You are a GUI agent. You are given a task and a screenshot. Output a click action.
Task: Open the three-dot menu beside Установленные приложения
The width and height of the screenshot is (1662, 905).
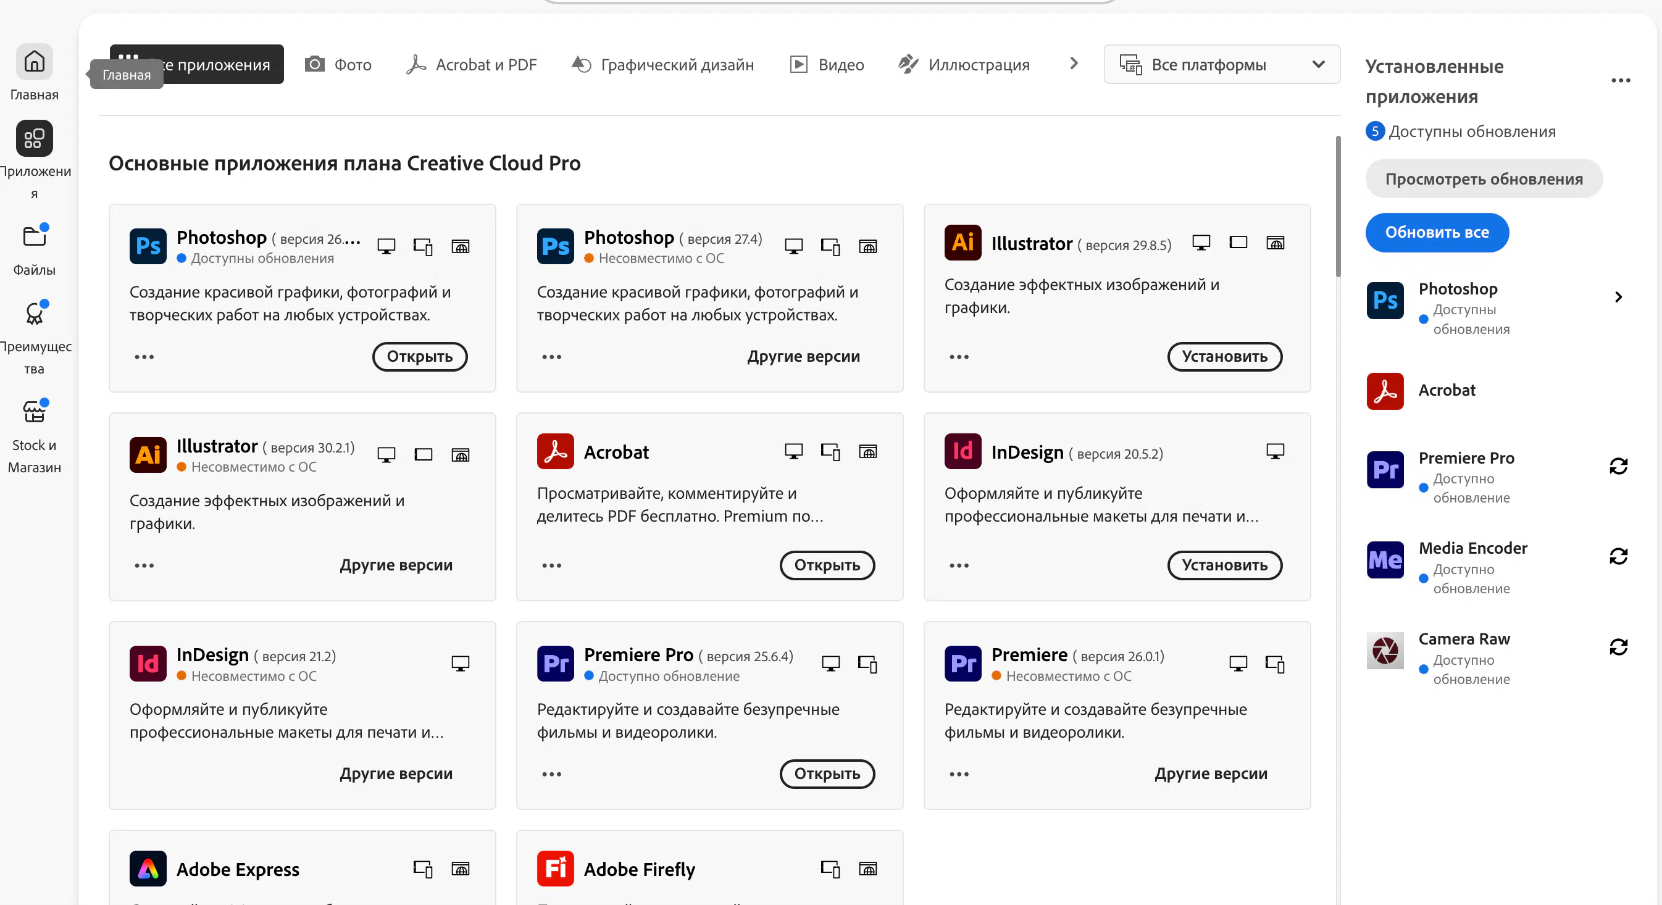(x=1621, y=81)
